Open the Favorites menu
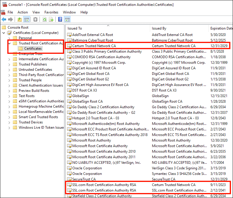The width and height of the screenshot is (233, 198). (x=51, y=12)
